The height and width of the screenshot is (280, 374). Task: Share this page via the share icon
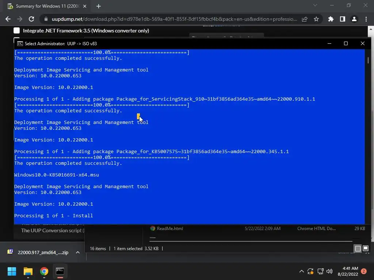pyautogui.click(x=305, y=19)
